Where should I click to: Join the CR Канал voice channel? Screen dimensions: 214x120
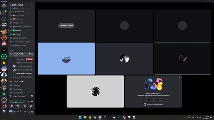pyautogui.click(x=21, y=85)
